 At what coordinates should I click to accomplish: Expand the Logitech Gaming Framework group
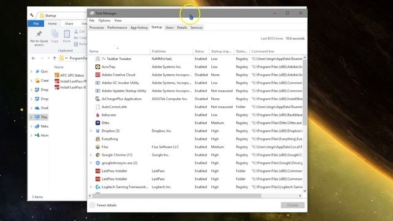91,187
